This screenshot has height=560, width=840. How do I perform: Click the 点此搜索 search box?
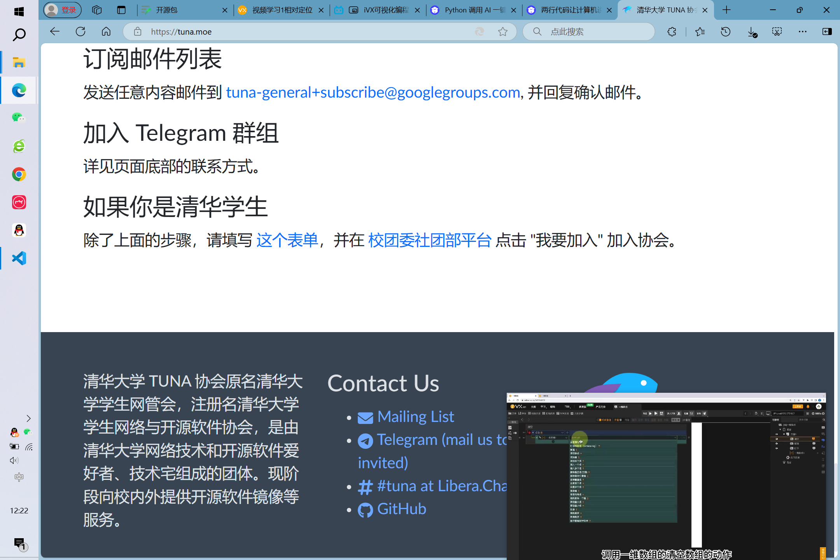589,31
